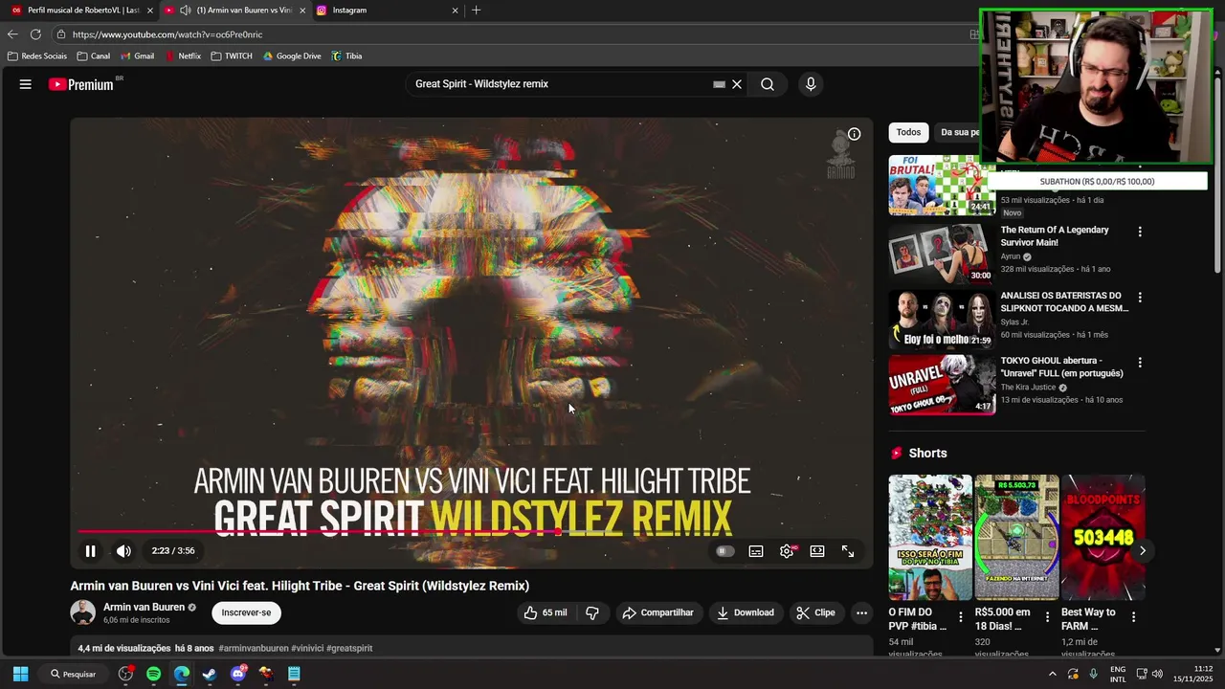Switch to Last.fm RobertoVL tab

click(x=79, y=11)
